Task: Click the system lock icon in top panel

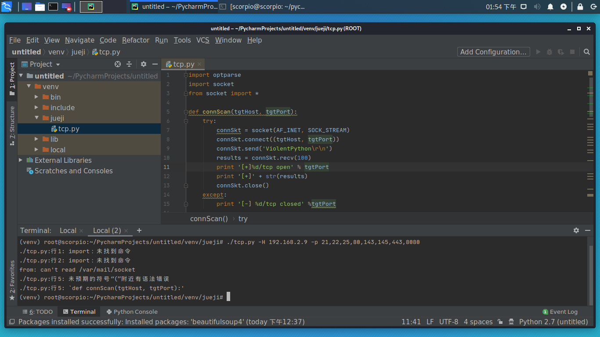Action: coord(580,7)
